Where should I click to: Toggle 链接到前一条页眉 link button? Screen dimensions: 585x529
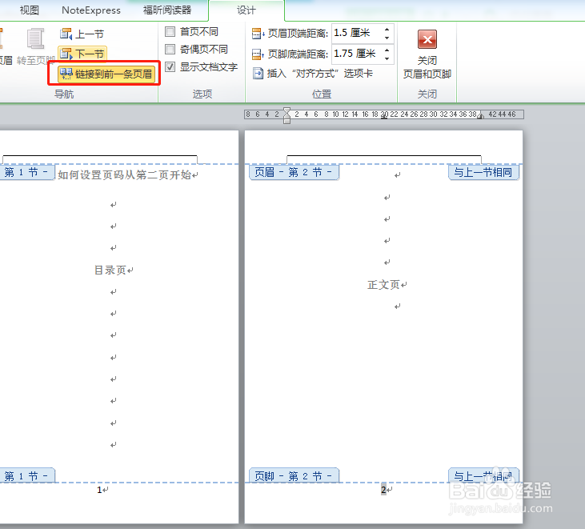(106, 74)
